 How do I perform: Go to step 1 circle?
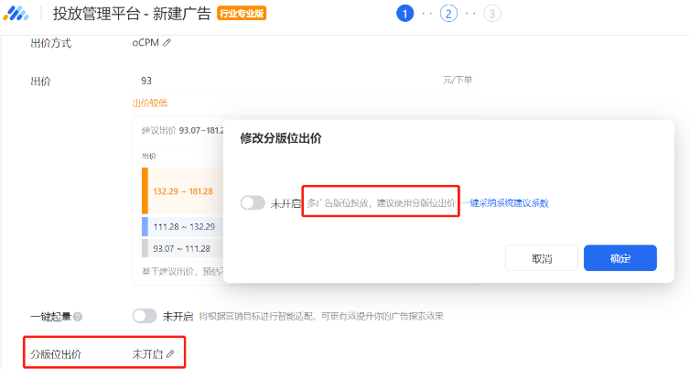pyautogui.click(x=404, y=14)
